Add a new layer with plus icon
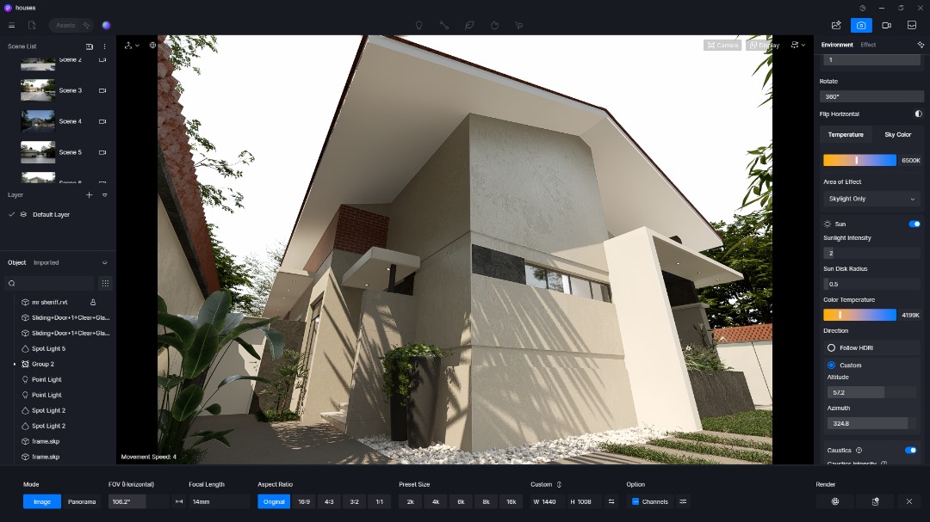 (x=89, y=195)
